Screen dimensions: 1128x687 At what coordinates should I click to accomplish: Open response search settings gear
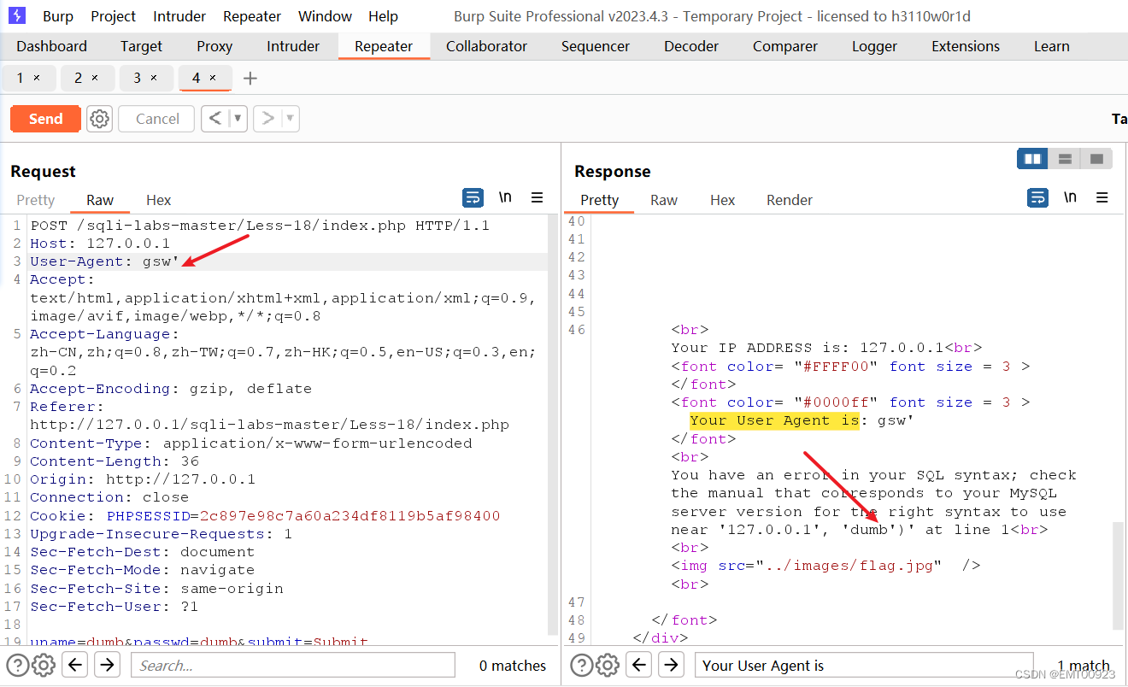tap(608, 665)
